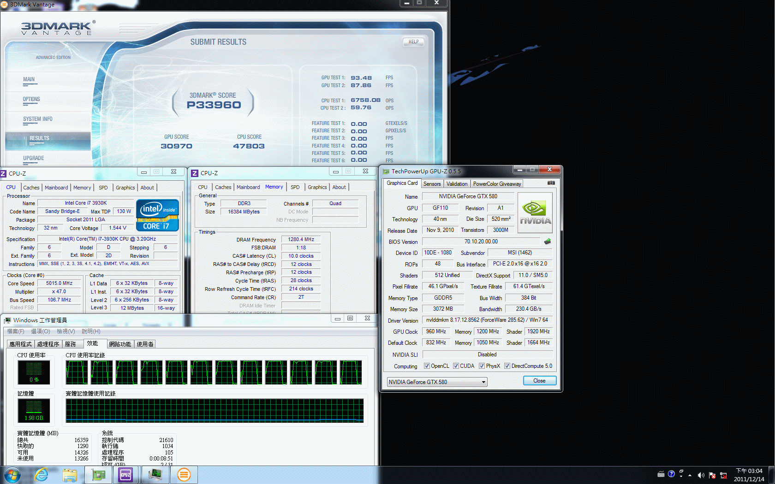775x484 pixels.
Task: Click the HELP button in 3DMark Vantage
Action: coord(413,41)
